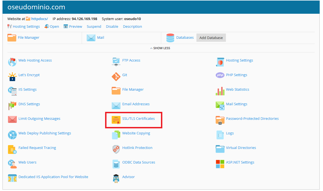Click the Dedicated IIS Application Pool link
Screen dimensions: 323x191
[x=53, y=177]
